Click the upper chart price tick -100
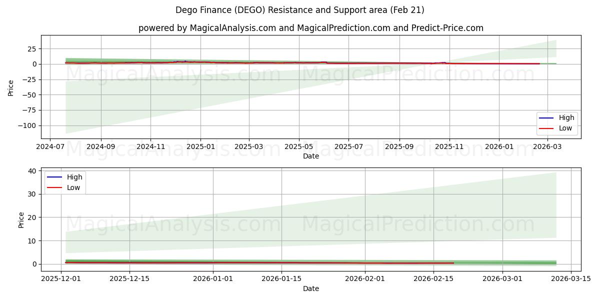Viewport: 600px width, 300px height. click(x=27, y=125)
